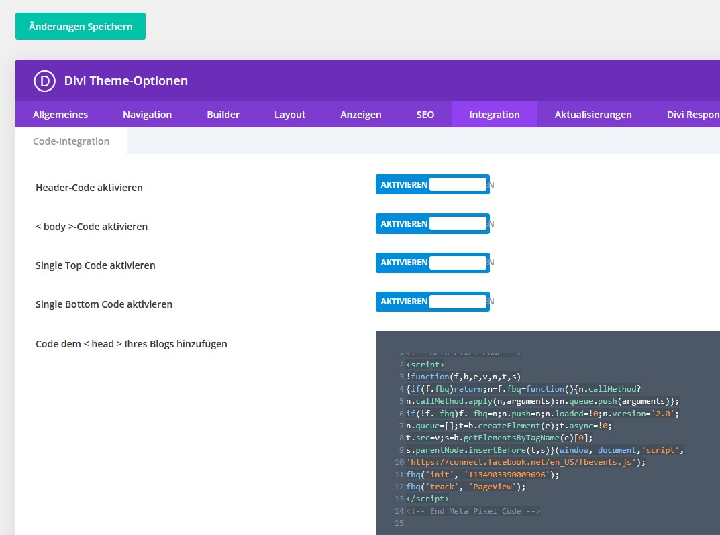Toggle Single Bottom Code aktivieren switch
The image size is (720, 535).
tap(433, 302)
